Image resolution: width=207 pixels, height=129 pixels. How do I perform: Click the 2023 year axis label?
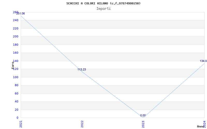(143, 124)
